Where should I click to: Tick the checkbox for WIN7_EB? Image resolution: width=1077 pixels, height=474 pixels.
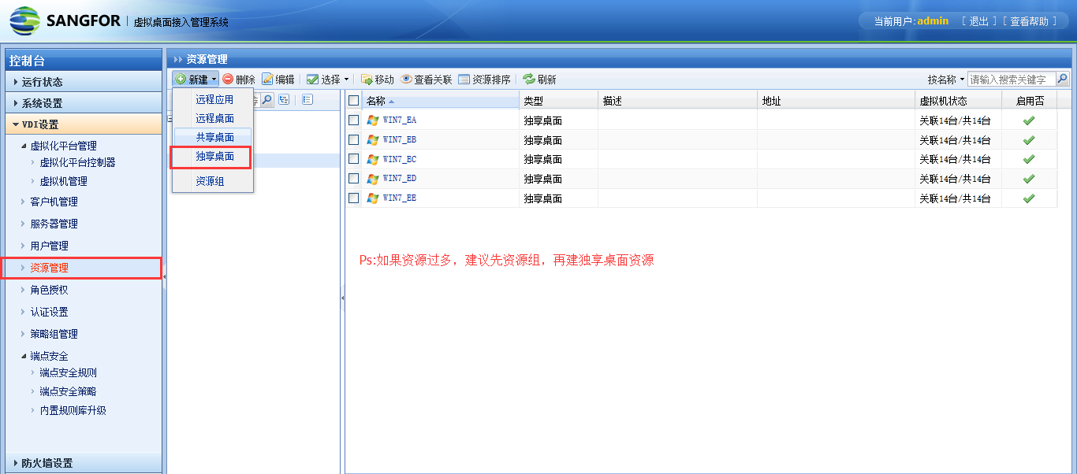[x=353, y=139]
